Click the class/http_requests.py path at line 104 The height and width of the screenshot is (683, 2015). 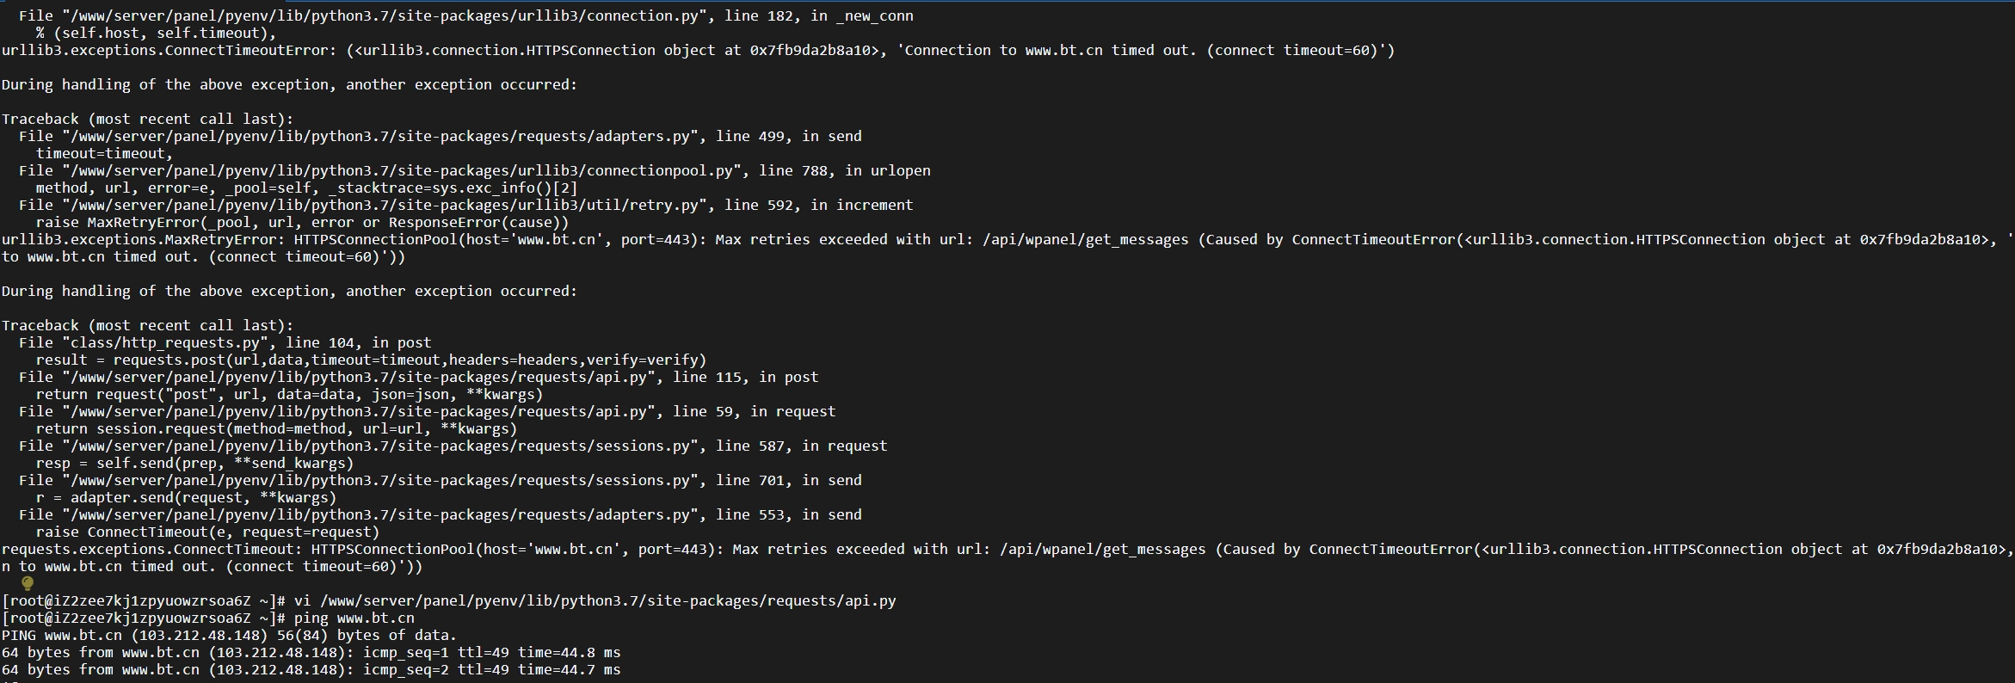coord(164,343)
